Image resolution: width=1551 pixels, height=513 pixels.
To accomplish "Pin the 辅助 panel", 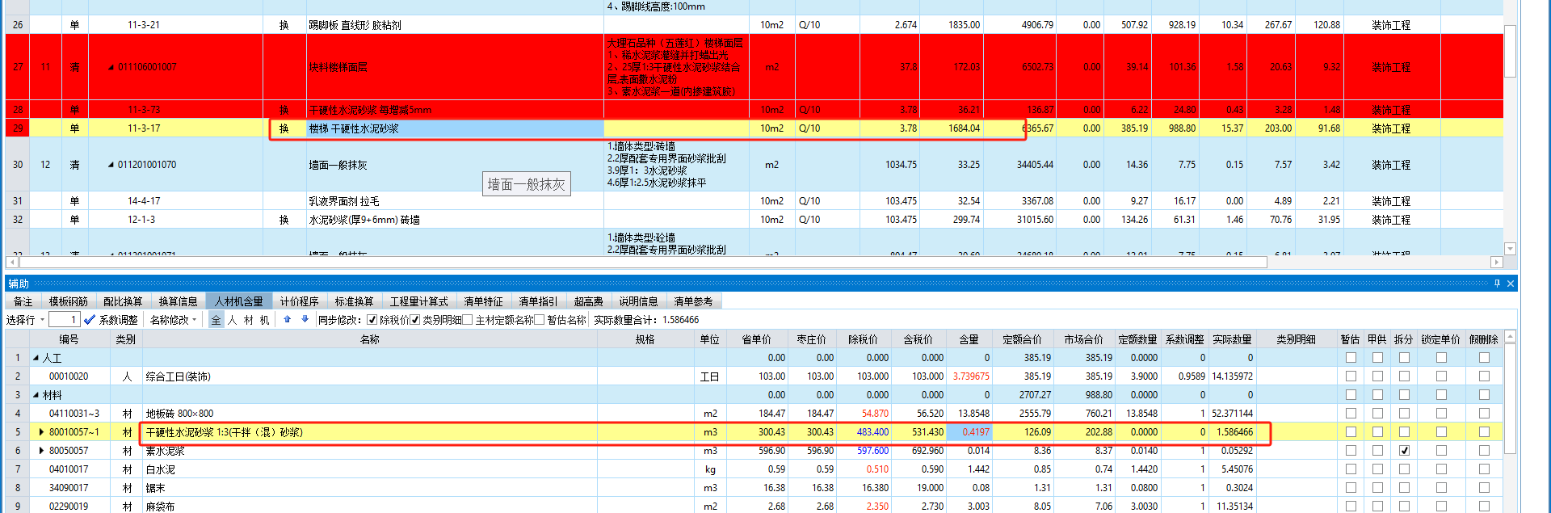I will [x=1497, y=284].
